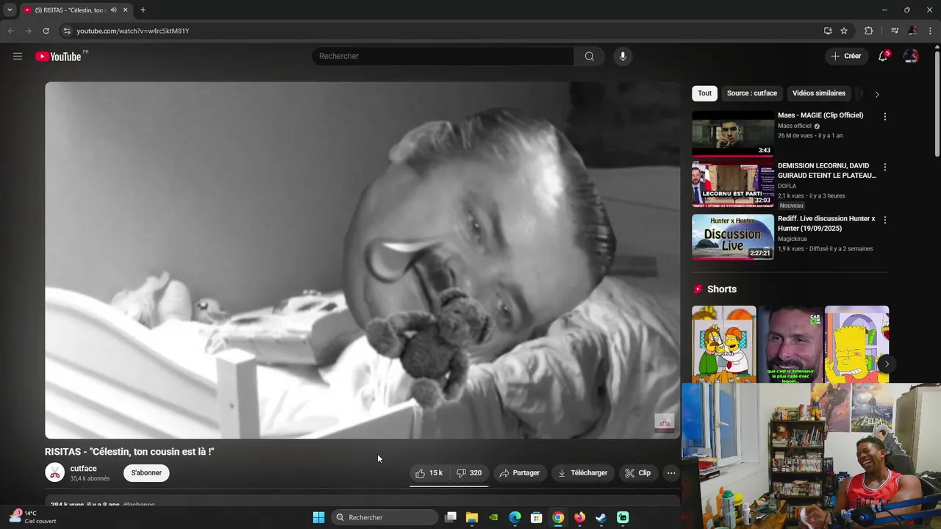Open the Simpsons Flanders short thumbnail
Image resolution: width=941 pixels, height=529 pixels.
(x=723, y=345)
